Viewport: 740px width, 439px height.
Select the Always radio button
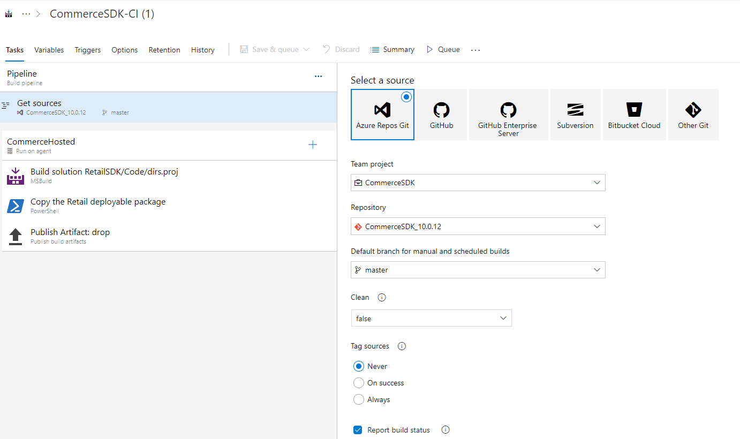coord(359,399)
